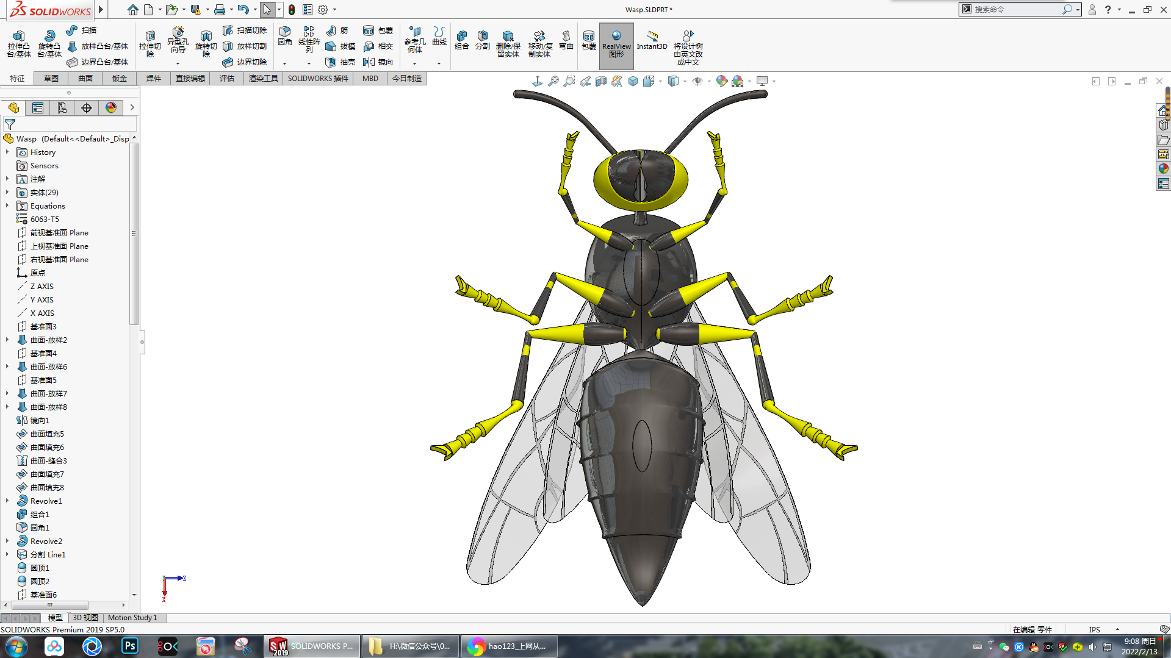Click the Print icon in the top toolbar
This screenshot has height=658, width=1171.
pos(220,10)
